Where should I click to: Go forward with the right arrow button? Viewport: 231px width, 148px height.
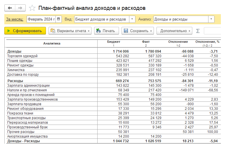tap(20, 8)
